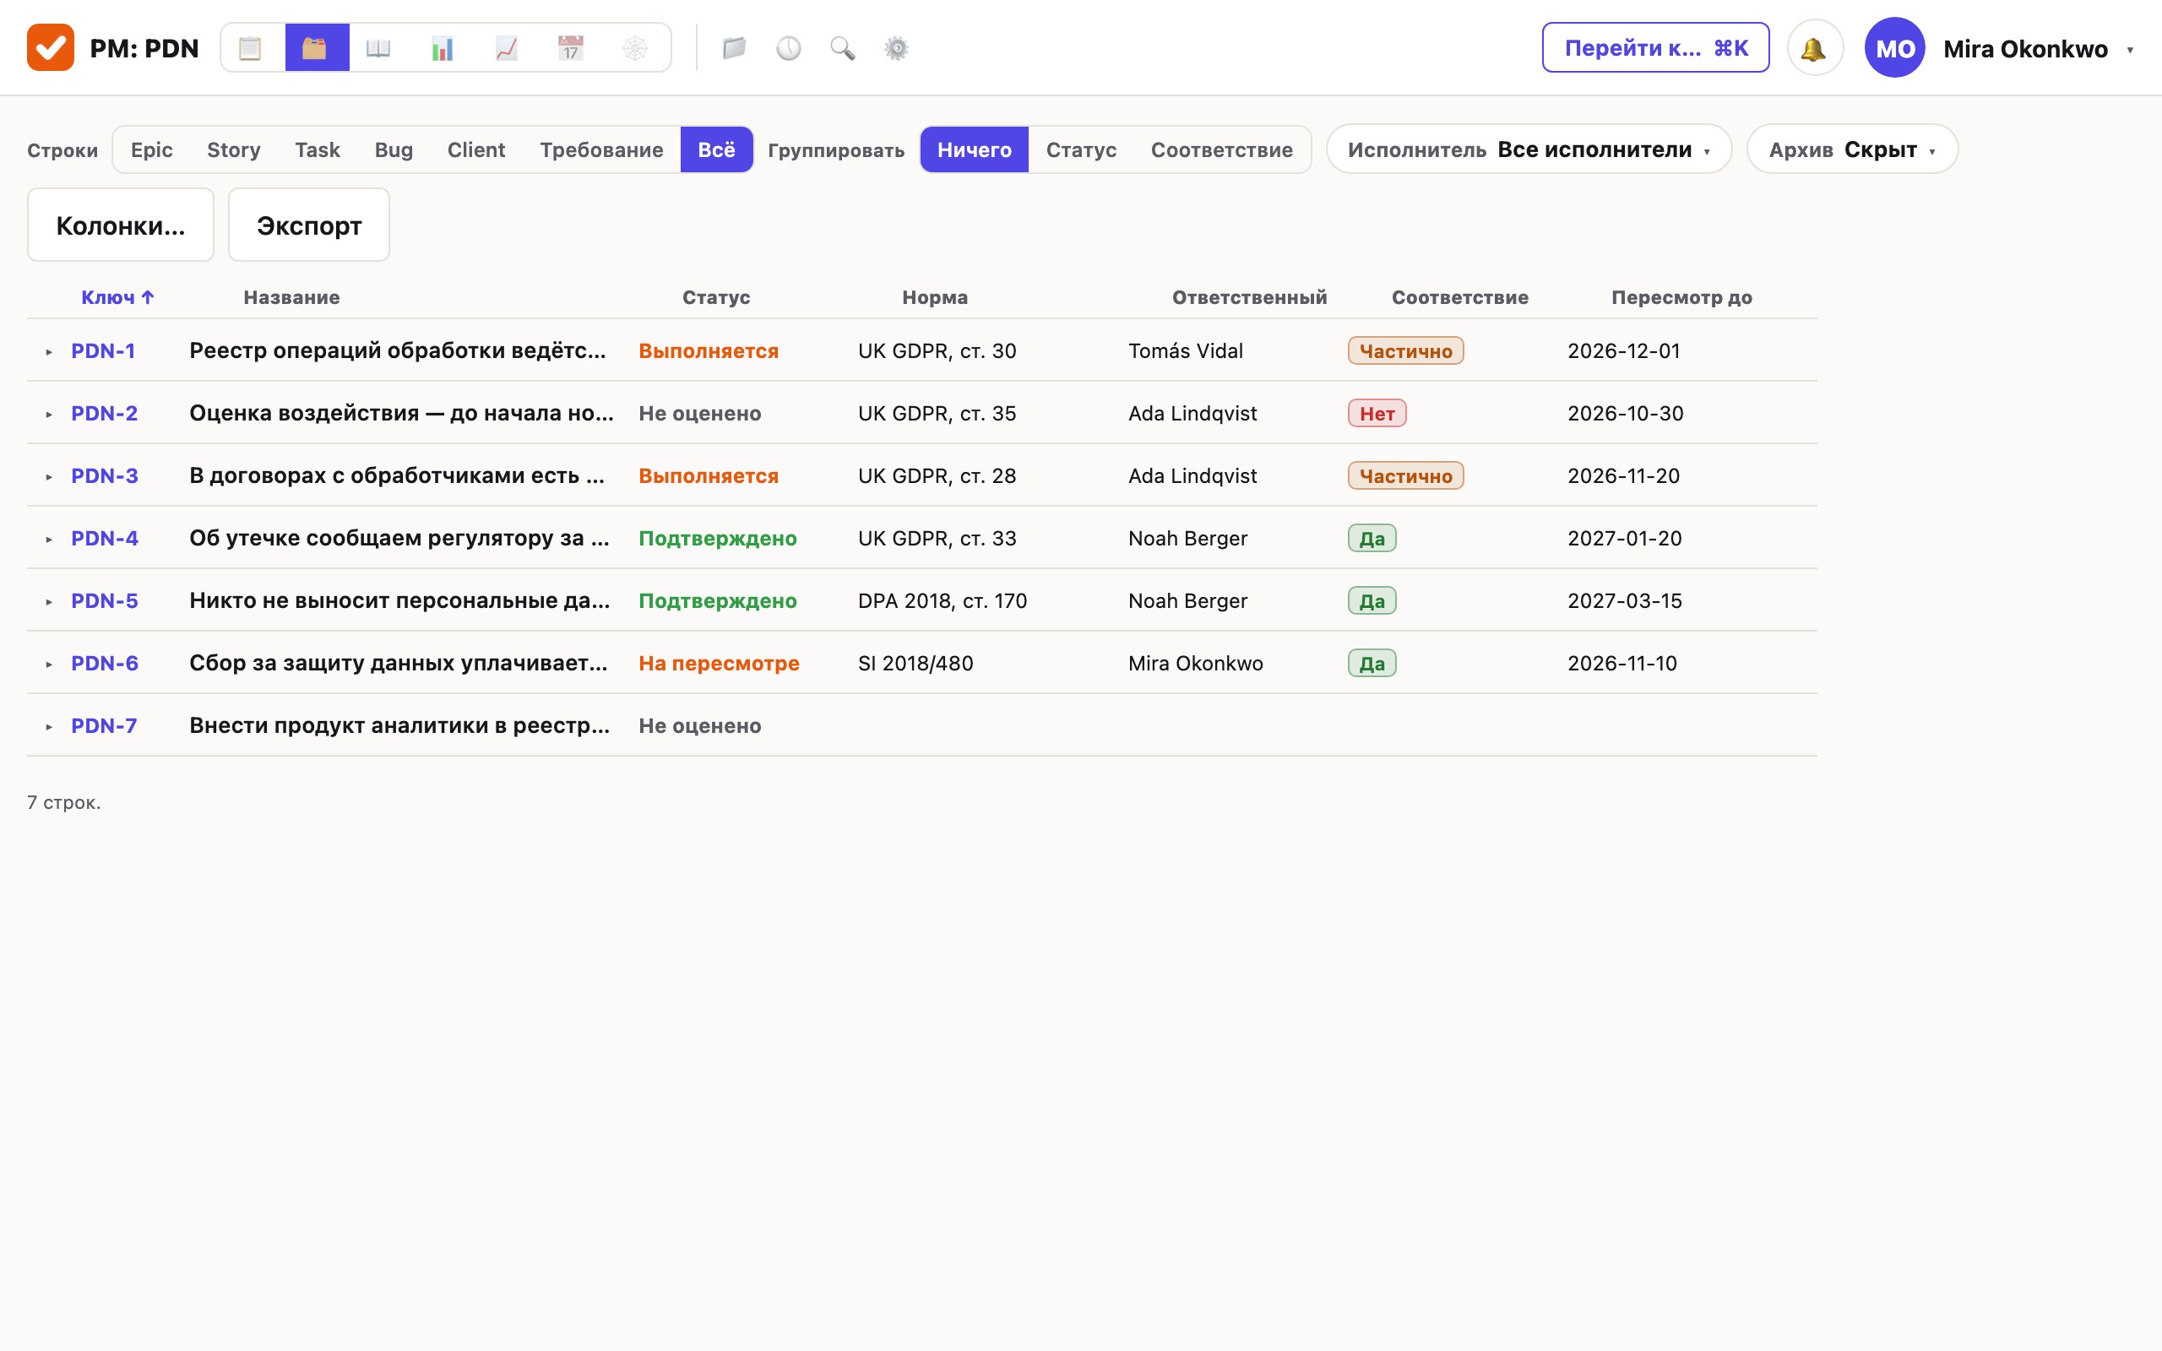This screenshot has width=2162, height=1351.
Task: Open the PDN-2 key link
Action: point(105,413)
